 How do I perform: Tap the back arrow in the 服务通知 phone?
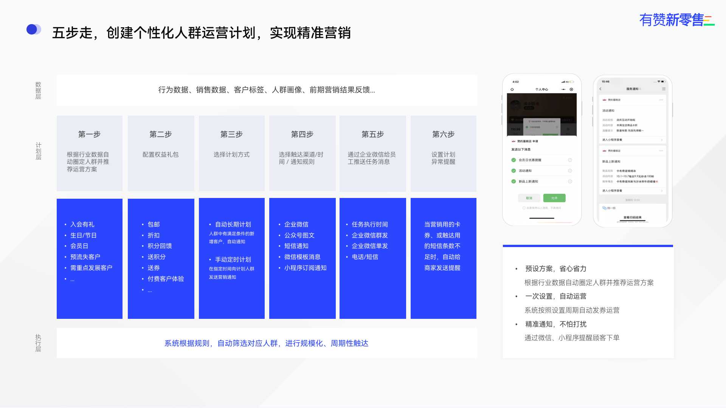pyautogui.click(x=600, y=89)
